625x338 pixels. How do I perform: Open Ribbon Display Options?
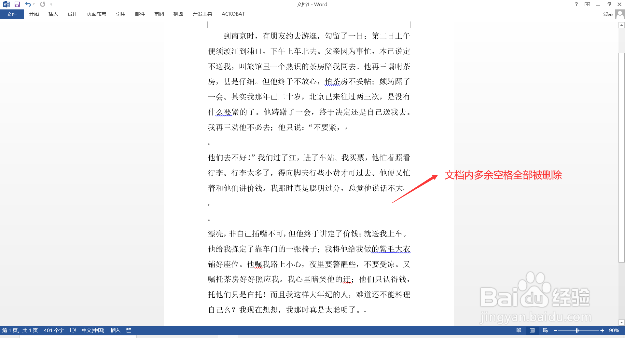[x=587, y=4]
